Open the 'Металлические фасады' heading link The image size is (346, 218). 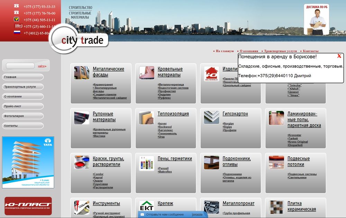108,72
